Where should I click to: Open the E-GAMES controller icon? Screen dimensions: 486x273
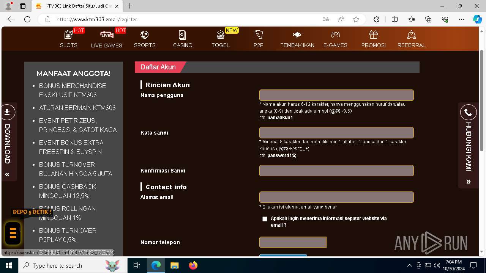point(335,35)
